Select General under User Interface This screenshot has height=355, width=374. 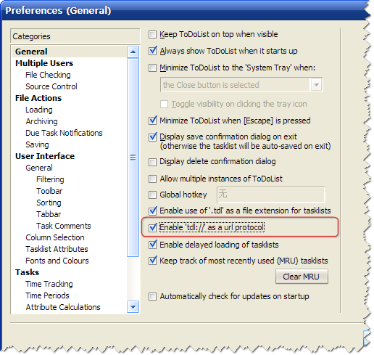pyautogui.click(x=39, y=168)
